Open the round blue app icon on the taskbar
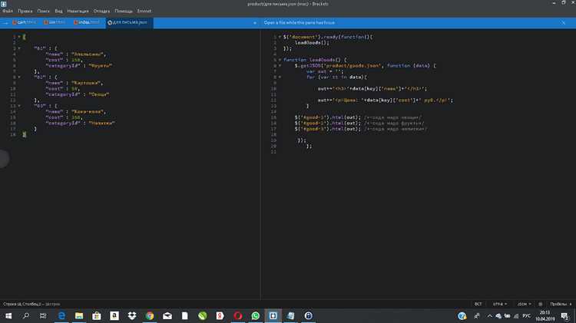The width and height of the screenshot is (576, 323). coord(308,315)
